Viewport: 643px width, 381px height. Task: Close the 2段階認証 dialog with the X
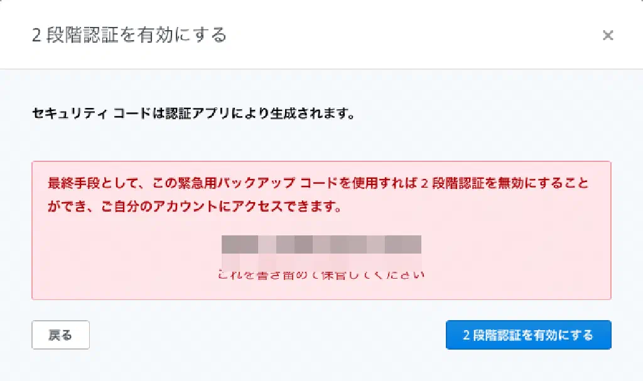tap(607, 36)
